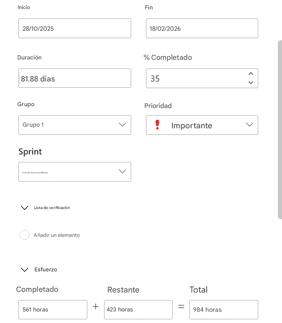Open the Sprint dropdown list

(x=75, y=172)
